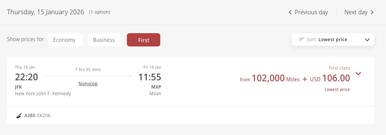This screenshot has width=386, height=135.
Task: Click the Lowest price label under fare
Action: [337, 90]
